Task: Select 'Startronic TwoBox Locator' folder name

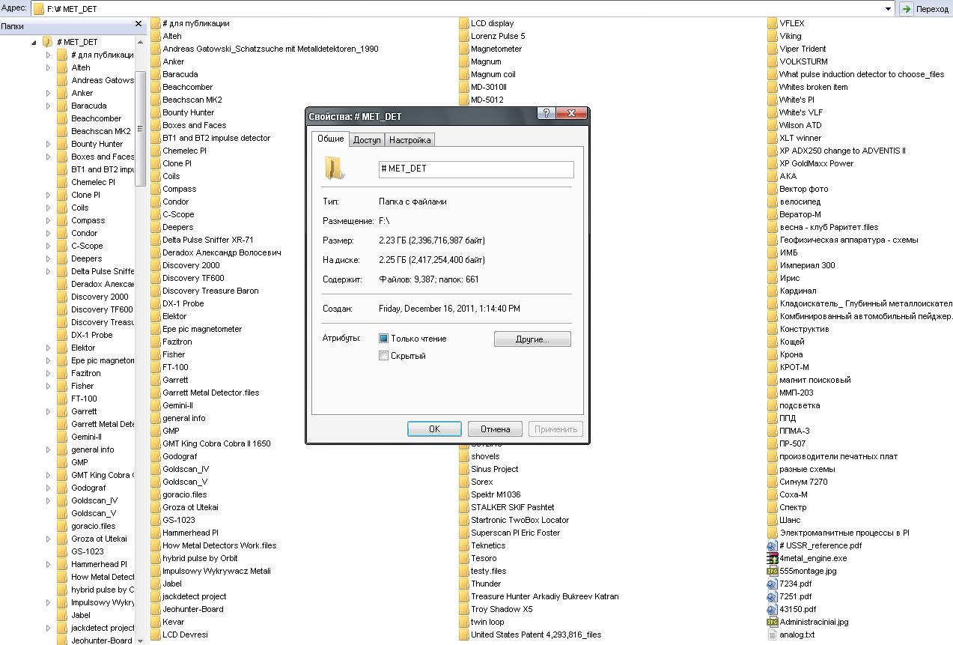Action: (520, 520)
